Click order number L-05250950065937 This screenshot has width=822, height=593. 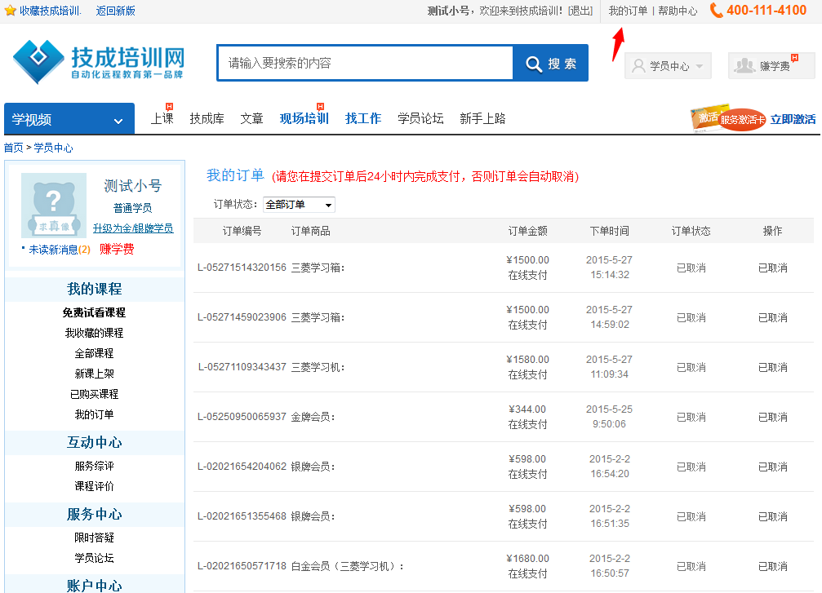click(x=242, y=417)
